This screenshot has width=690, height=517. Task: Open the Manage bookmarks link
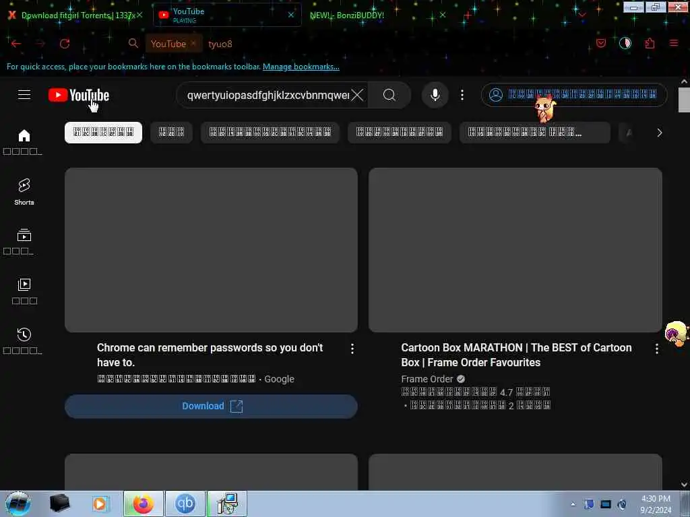[301, 67]
